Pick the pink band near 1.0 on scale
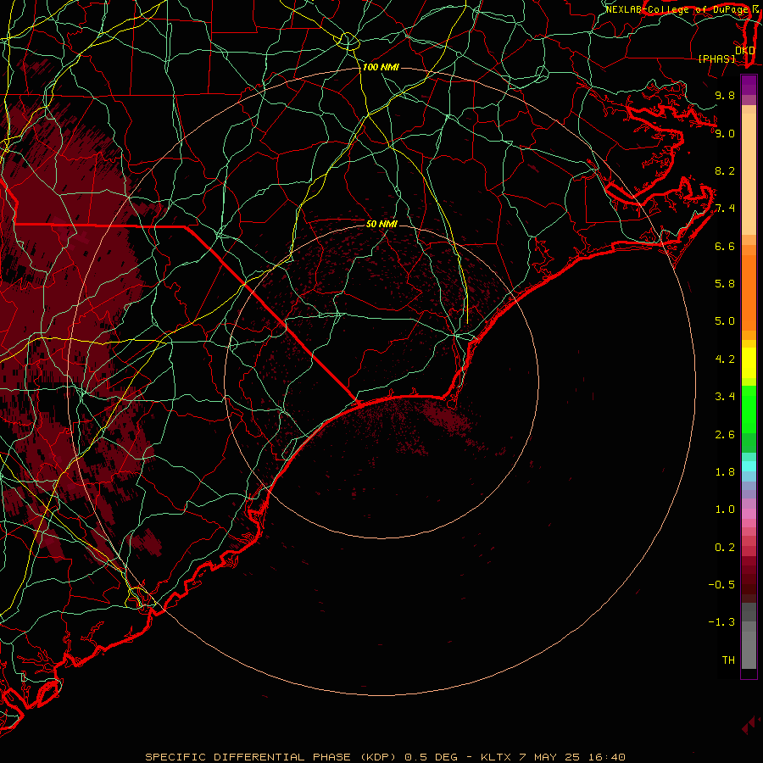This screenshot has height=763, width=763. pyautogui.click(x=749, y=514)
